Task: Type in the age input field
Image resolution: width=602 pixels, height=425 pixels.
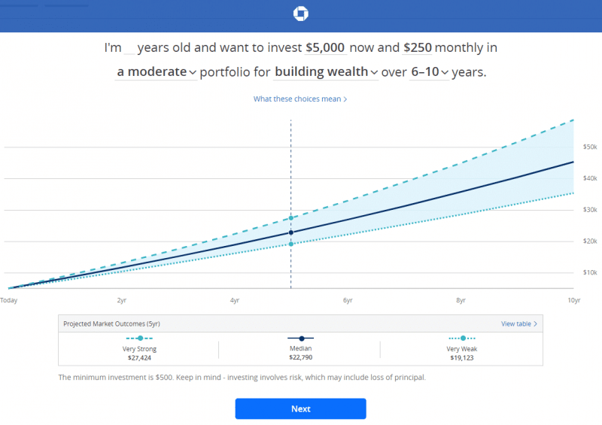Action: pyautogui.click(x=129, y=48)
